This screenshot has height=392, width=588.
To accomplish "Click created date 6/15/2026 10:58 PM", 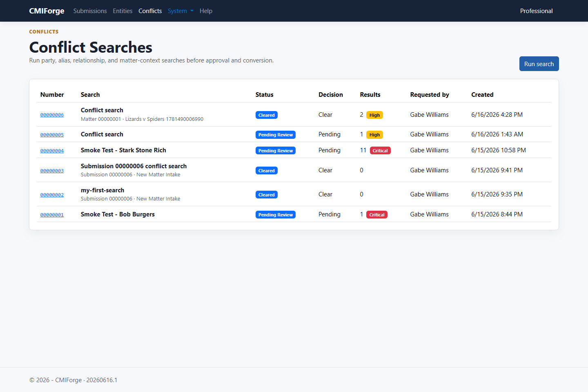I will click(x=499, y=150).
